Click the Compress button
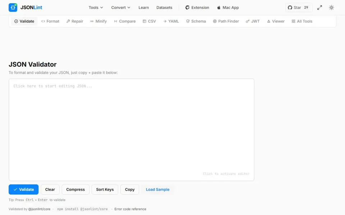 75,189
